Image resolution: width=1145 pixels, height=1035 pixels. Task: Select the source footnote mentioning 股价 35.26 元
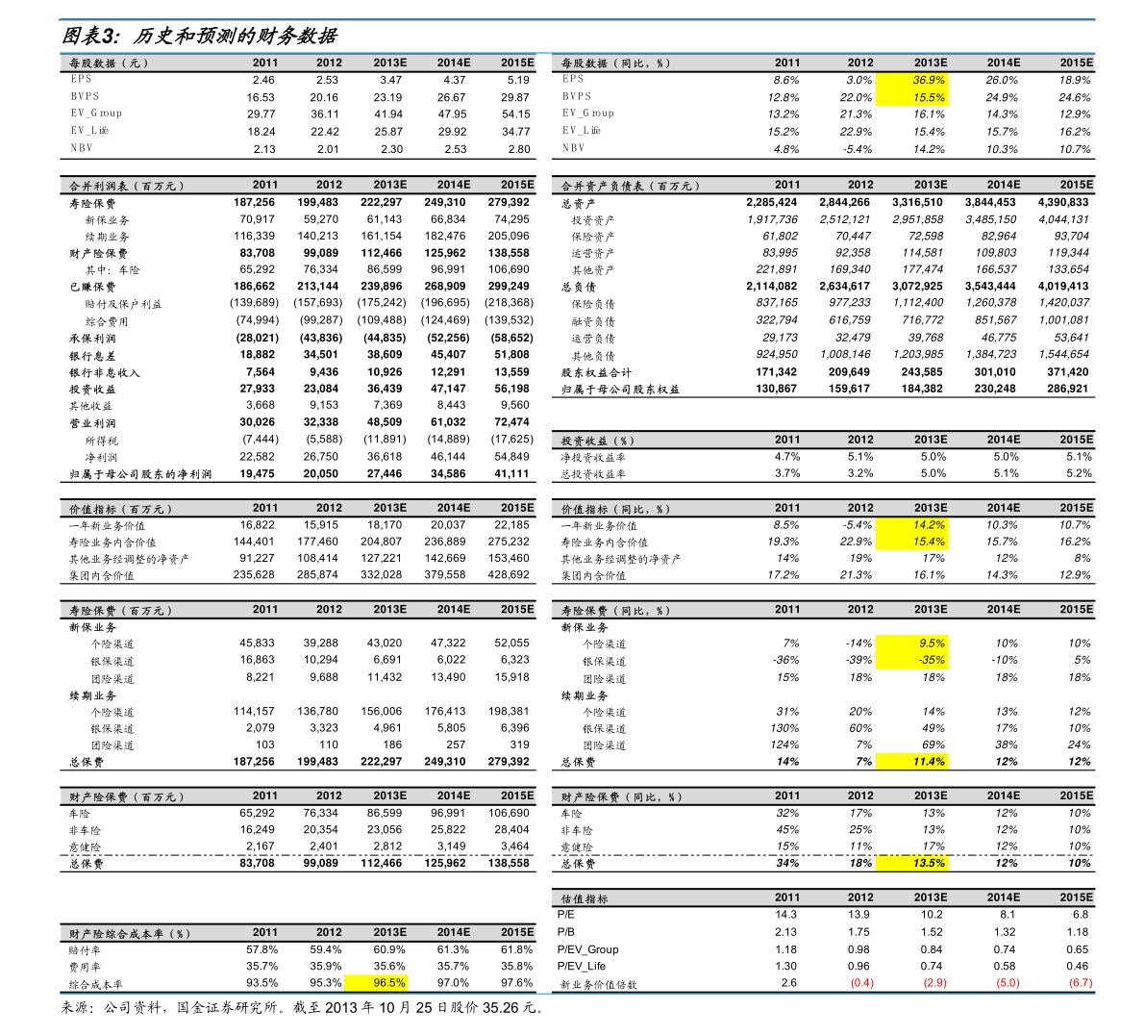(x=302, y=1008)
